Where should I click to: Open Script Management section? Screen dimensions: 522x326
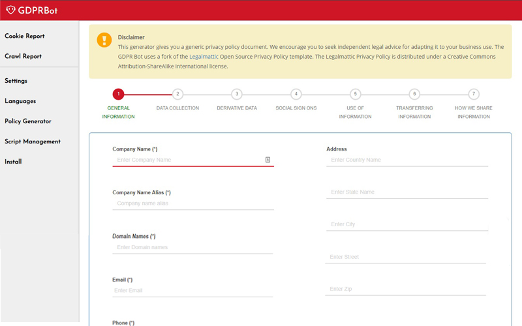pos(33,141)
